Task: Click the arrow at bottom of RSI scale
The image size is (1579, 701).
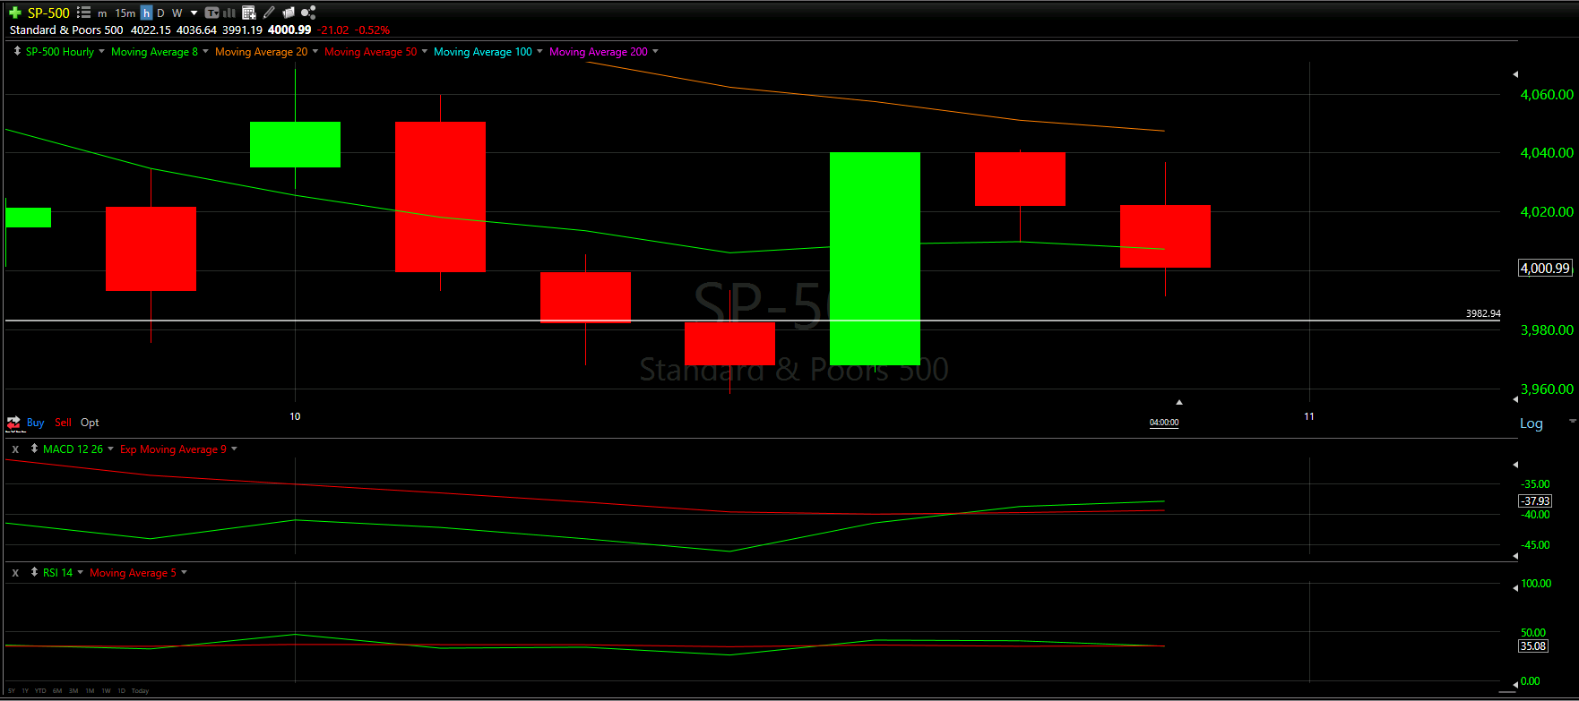Action: point(1515,684)
